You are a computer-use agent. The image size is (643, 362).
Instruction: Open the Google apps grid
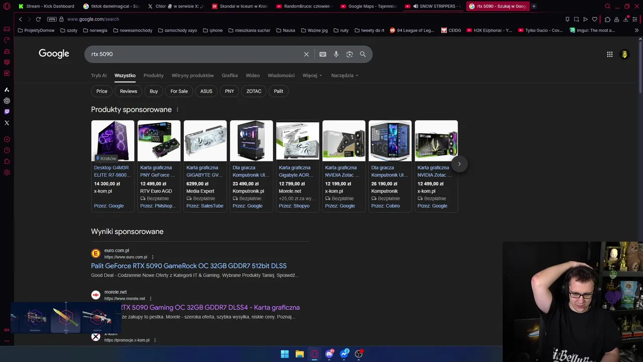[x=610, y=54]
